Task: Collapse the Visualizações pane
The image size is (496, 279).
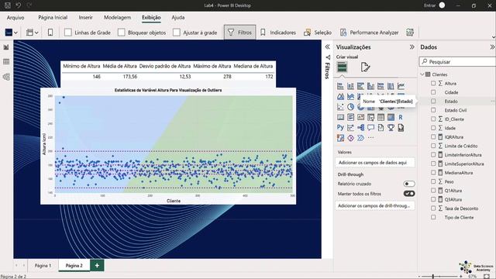Action: pyautogui.click(x=412, y=46)
